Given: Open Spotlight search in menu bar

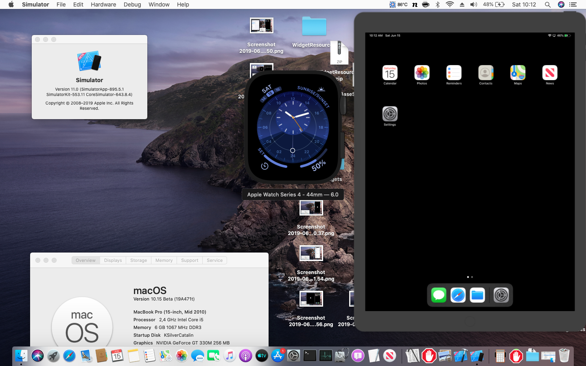Looking at the screenshot, I should click(x=548, y=4).
